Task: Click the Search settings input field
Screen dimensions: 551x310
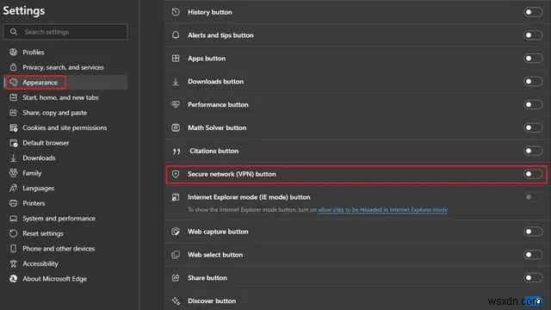Action: coord(66,32)
